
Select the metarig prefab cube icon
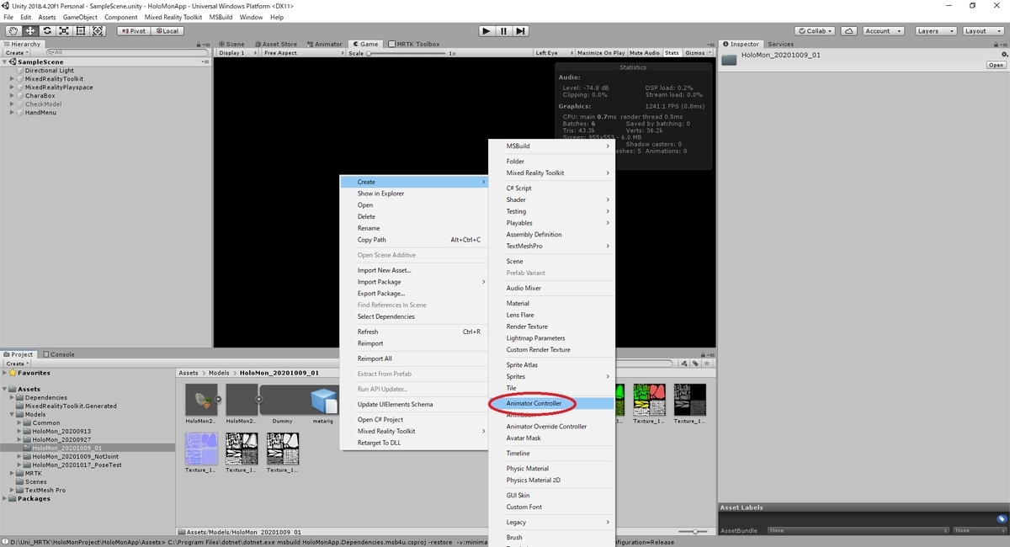click(x=323, y=400)
